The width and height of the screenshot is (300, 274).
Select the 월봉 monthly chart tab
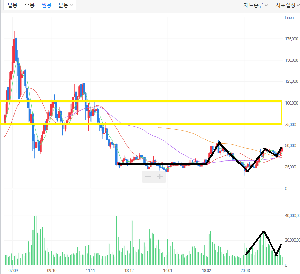[47, 5]
